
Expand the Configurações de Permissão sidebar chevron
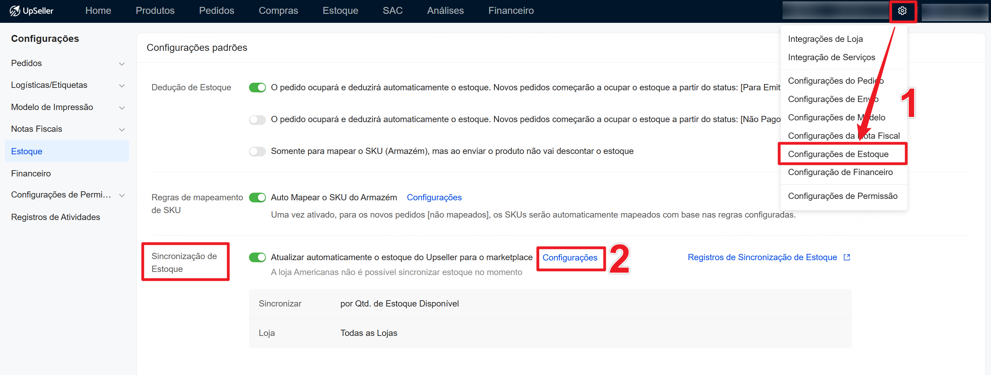[122, 195]
